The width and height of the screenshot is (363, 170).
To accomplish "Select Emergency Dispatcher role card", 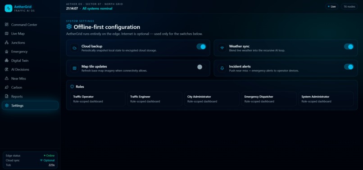I will [x=269, y=99].
